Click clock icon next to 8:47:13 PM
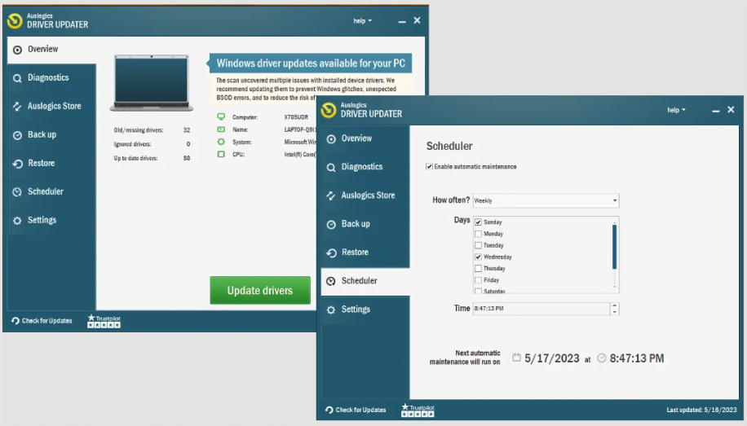747x426 pixels. point(602,358)
